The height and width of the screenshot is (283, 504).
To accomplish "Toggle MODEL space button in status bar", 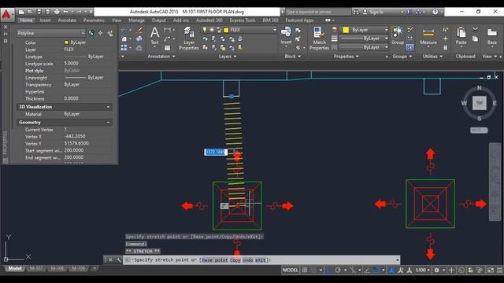I will click(x=291, y=270).
